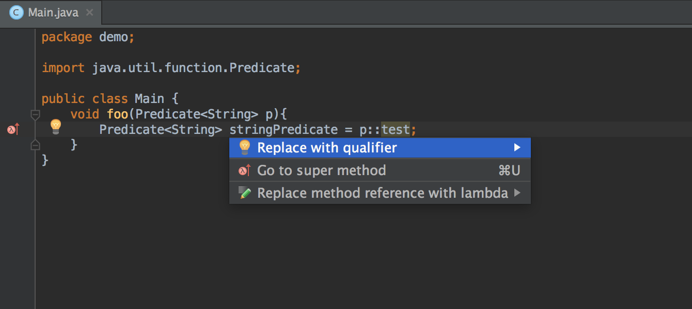Collapse the foo method fold marker
This screenshot has height=309, width=692.
point(35,114)
